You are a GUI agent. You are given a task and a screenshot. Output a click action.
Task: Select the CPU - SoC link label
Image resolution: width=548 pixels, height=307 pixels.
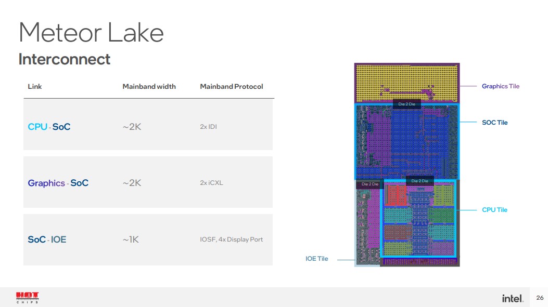coord(49,127)
